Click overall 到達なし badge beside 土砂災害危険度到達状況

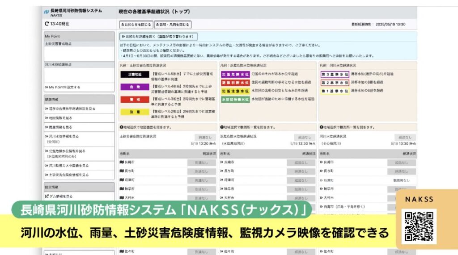(x=205, y=137)
